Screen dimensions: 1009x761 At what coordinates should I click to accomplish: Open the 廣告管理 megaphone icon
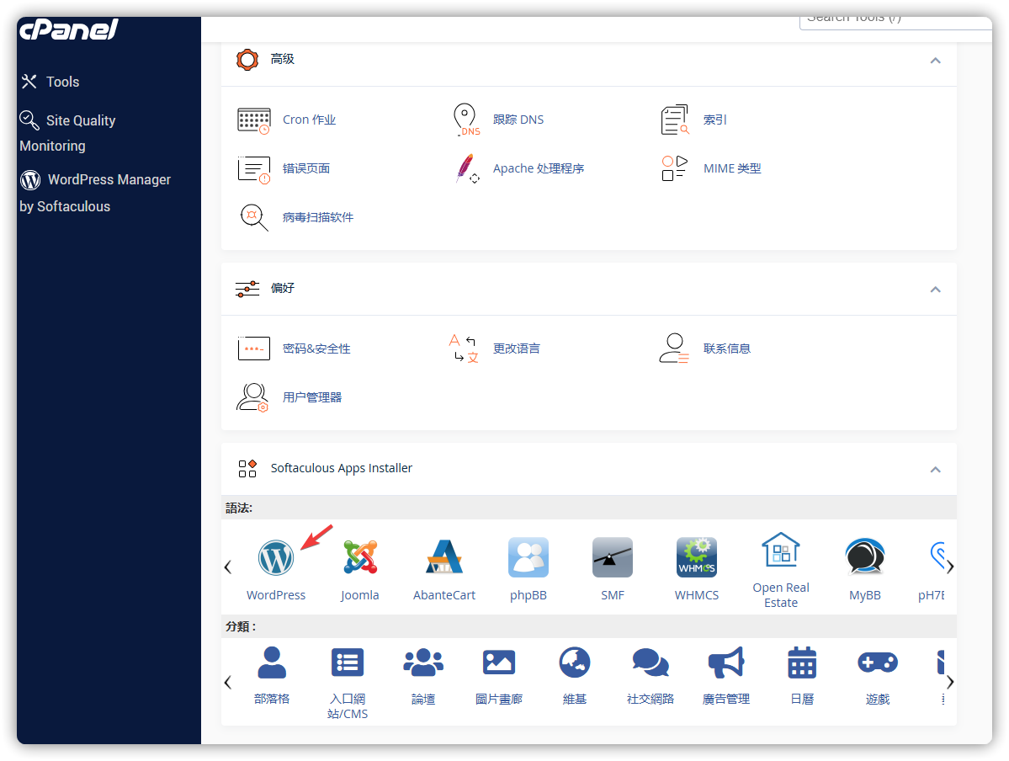[x=726, y=663]
